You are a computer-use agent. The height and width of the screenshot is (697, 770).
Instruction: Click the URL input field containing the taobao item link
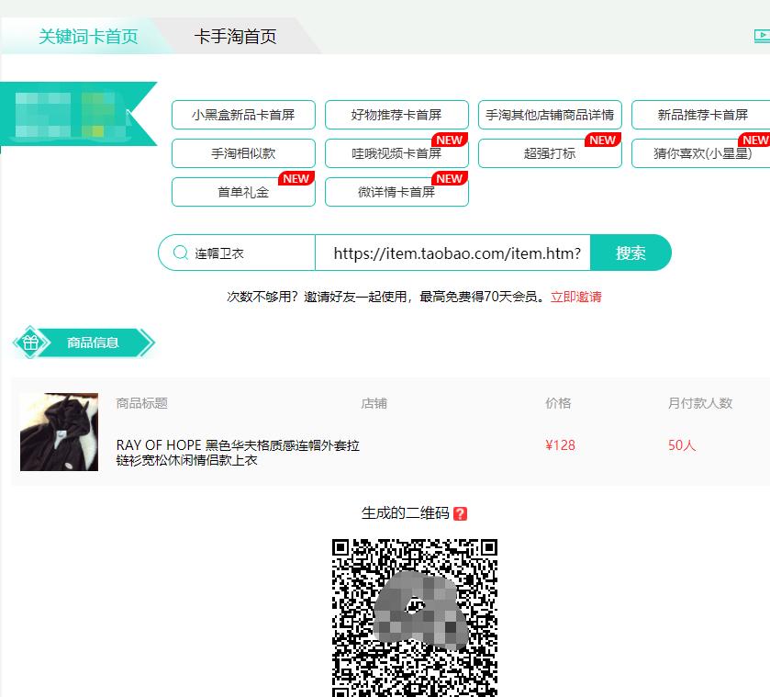point(459,253)
